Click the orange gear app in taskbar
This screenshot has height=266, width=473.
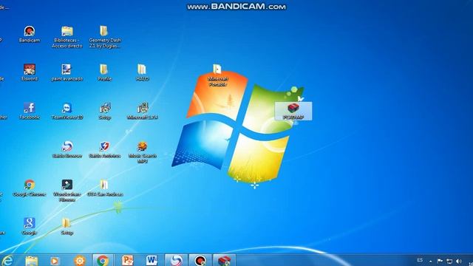pyautogui.click(x=80, y=260)
